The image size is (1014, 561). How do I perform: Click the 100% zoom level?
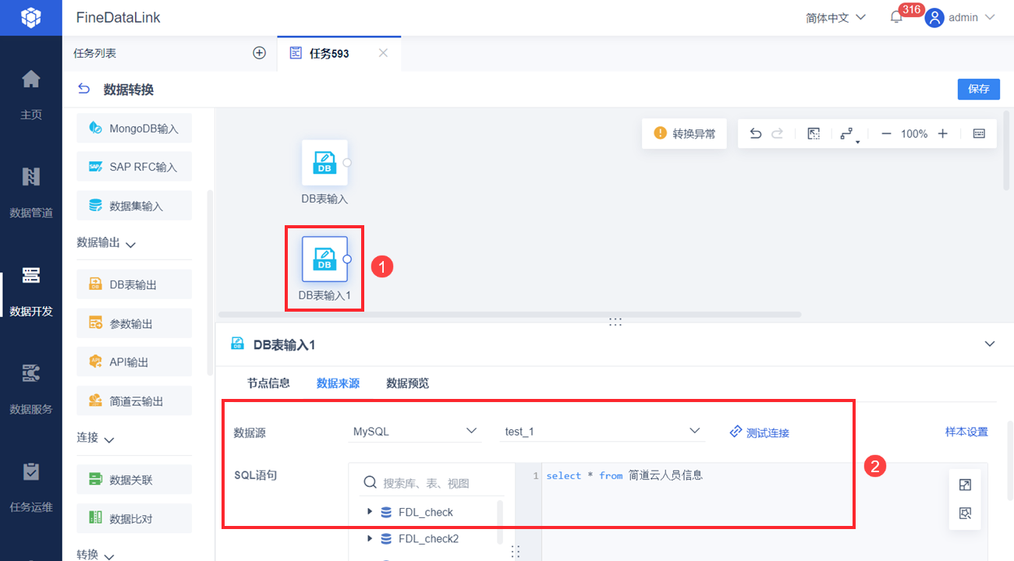coord(914,134)
